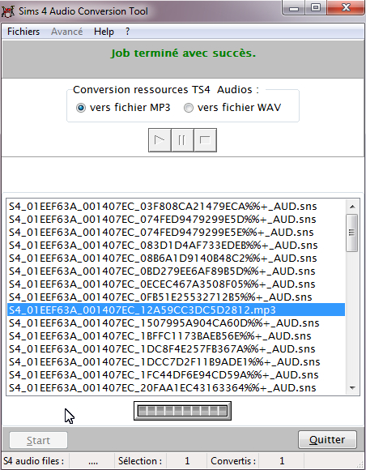Minimize the Sims 4 Audio Conversion Tool window

[x=294, y=8]
